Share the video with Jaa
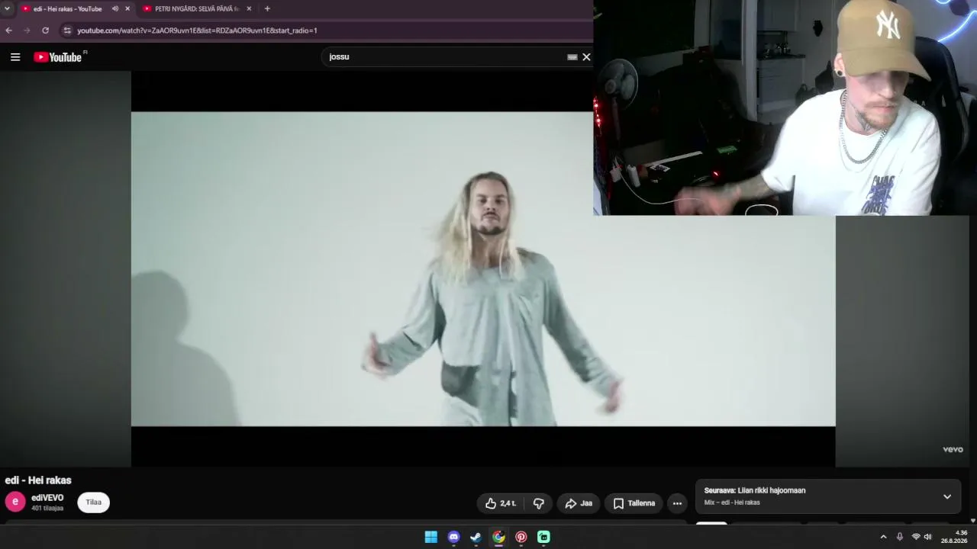This screenshot has height=549, width=977. tap(579, 503)
